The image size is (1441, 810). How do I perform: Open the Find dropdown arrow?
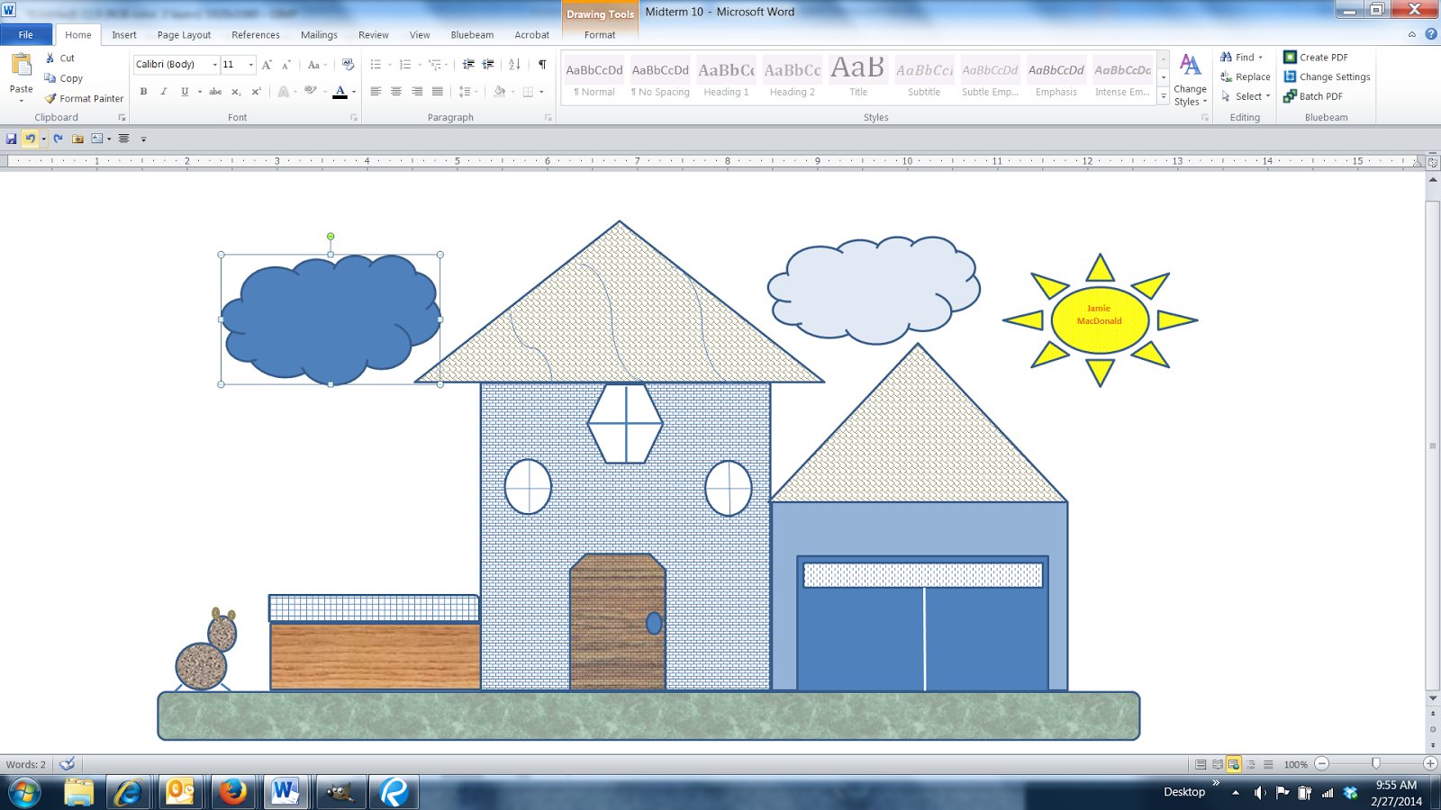point(1261,58)
